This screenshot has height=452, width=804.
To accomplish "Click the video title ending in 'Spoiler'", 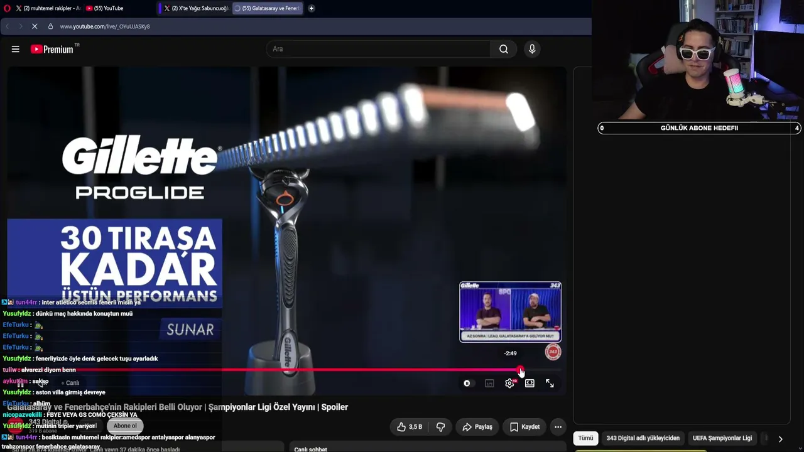I will (x=178, y=407).
